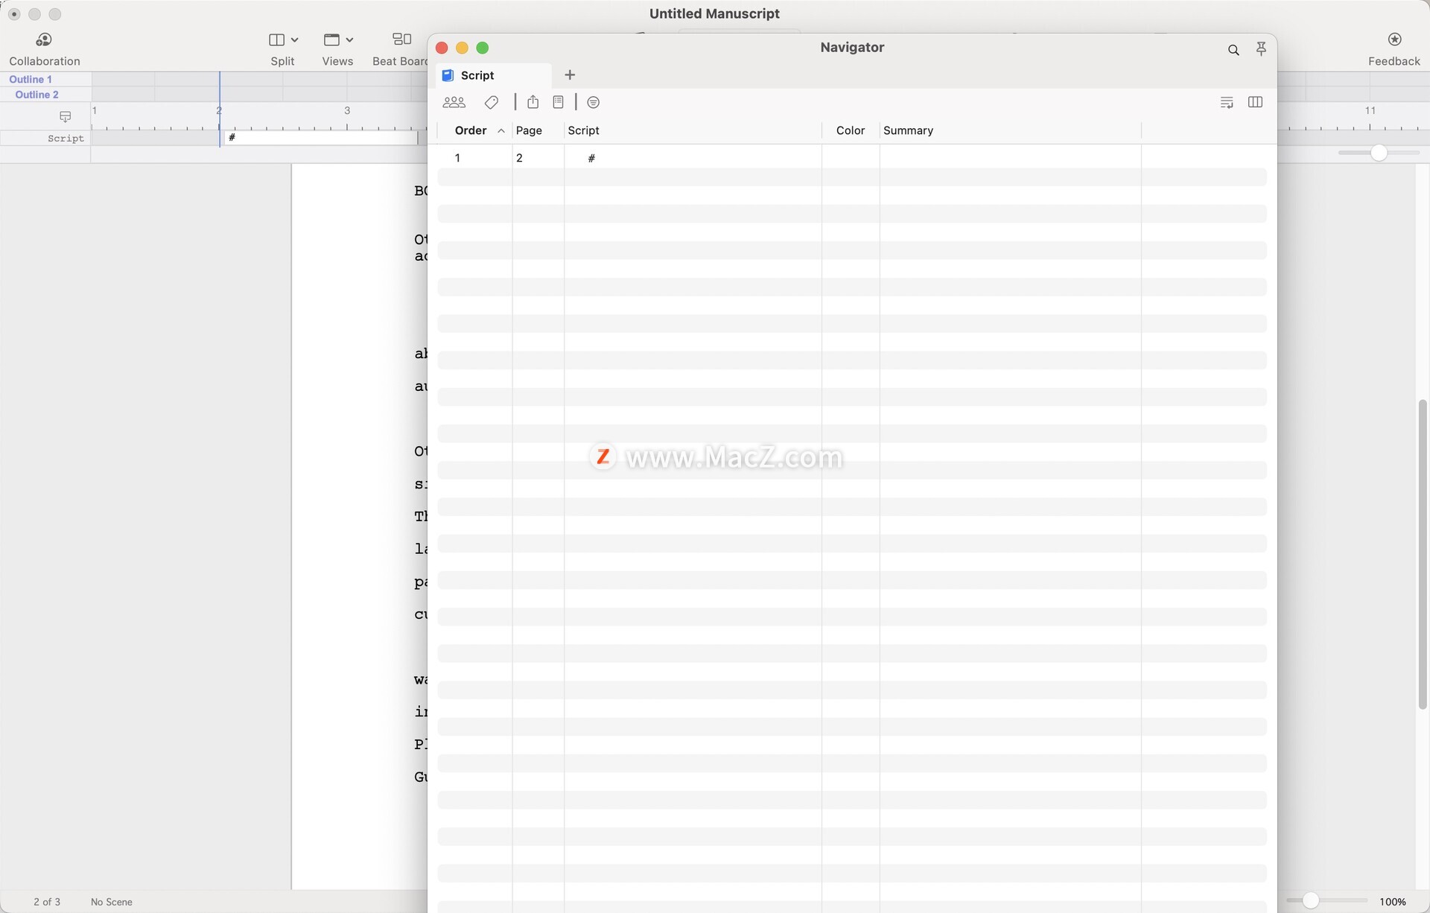Add a new Navigator tab

570,74
